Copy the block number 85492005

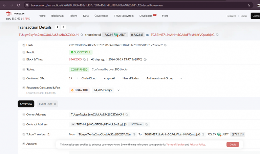[84, 59]
